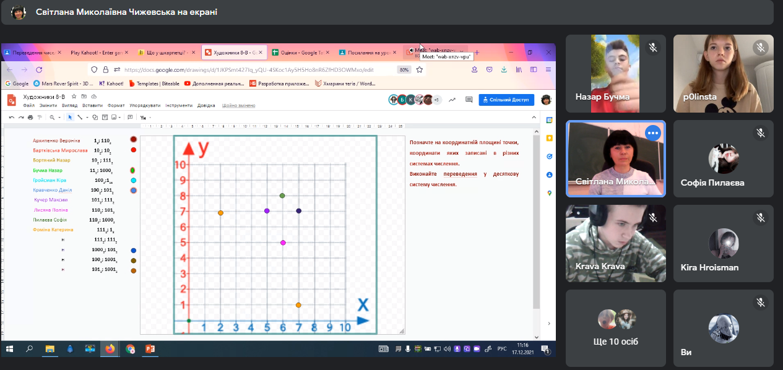Viewport: 783px width, 370px height.
Task: Open the Contacts side panel
Action: click(x=549, y=174)
